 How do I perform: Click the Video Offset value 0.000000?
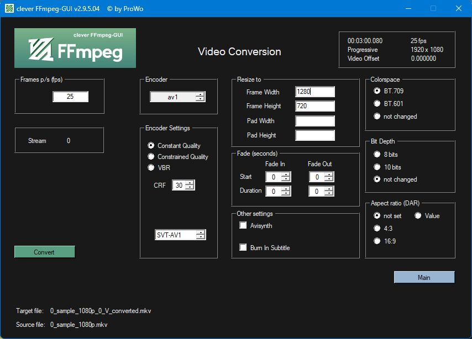(x=423, y=59)
